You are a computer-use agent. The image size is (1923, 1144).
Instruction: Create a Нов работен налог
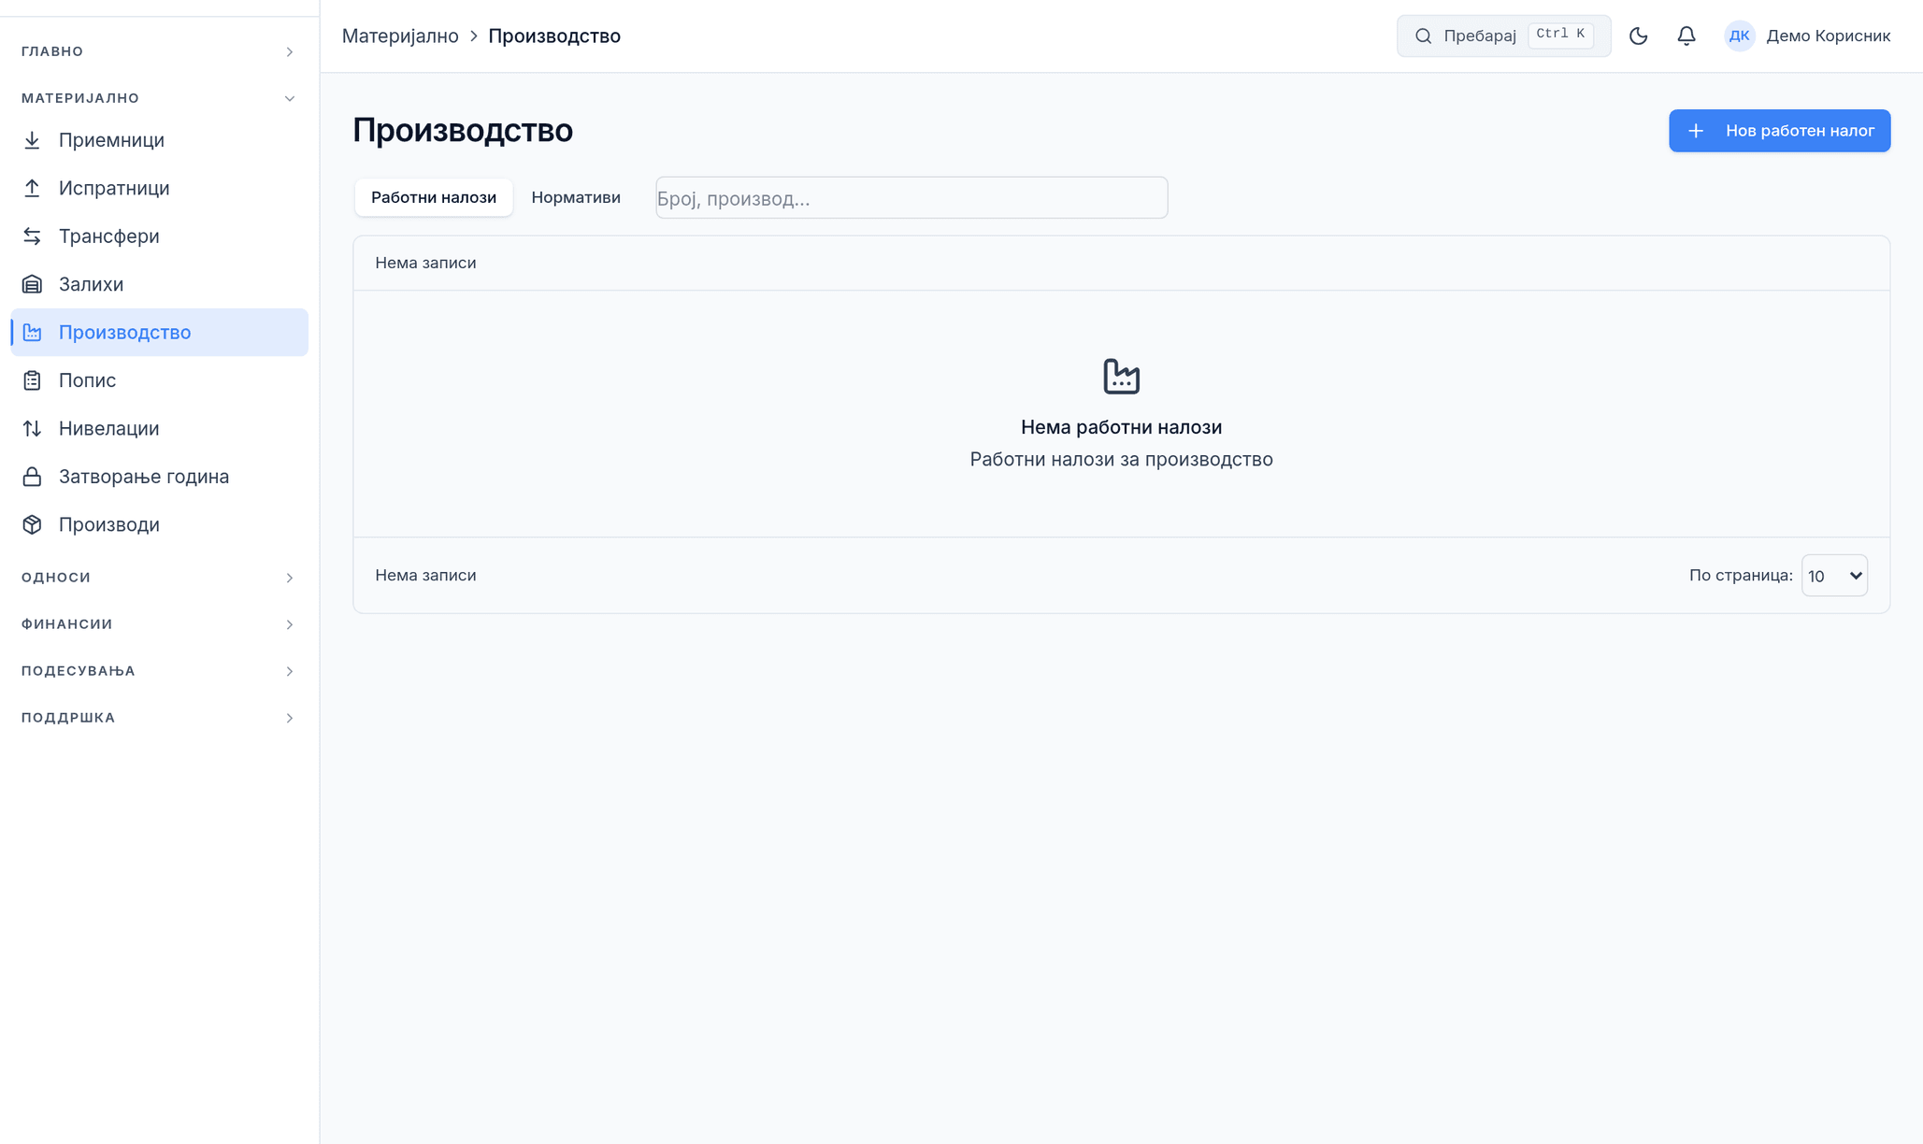coord(1779,131)
